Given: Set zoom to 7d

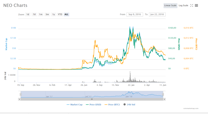Looking at the screenshot, I should pos(34,14).
